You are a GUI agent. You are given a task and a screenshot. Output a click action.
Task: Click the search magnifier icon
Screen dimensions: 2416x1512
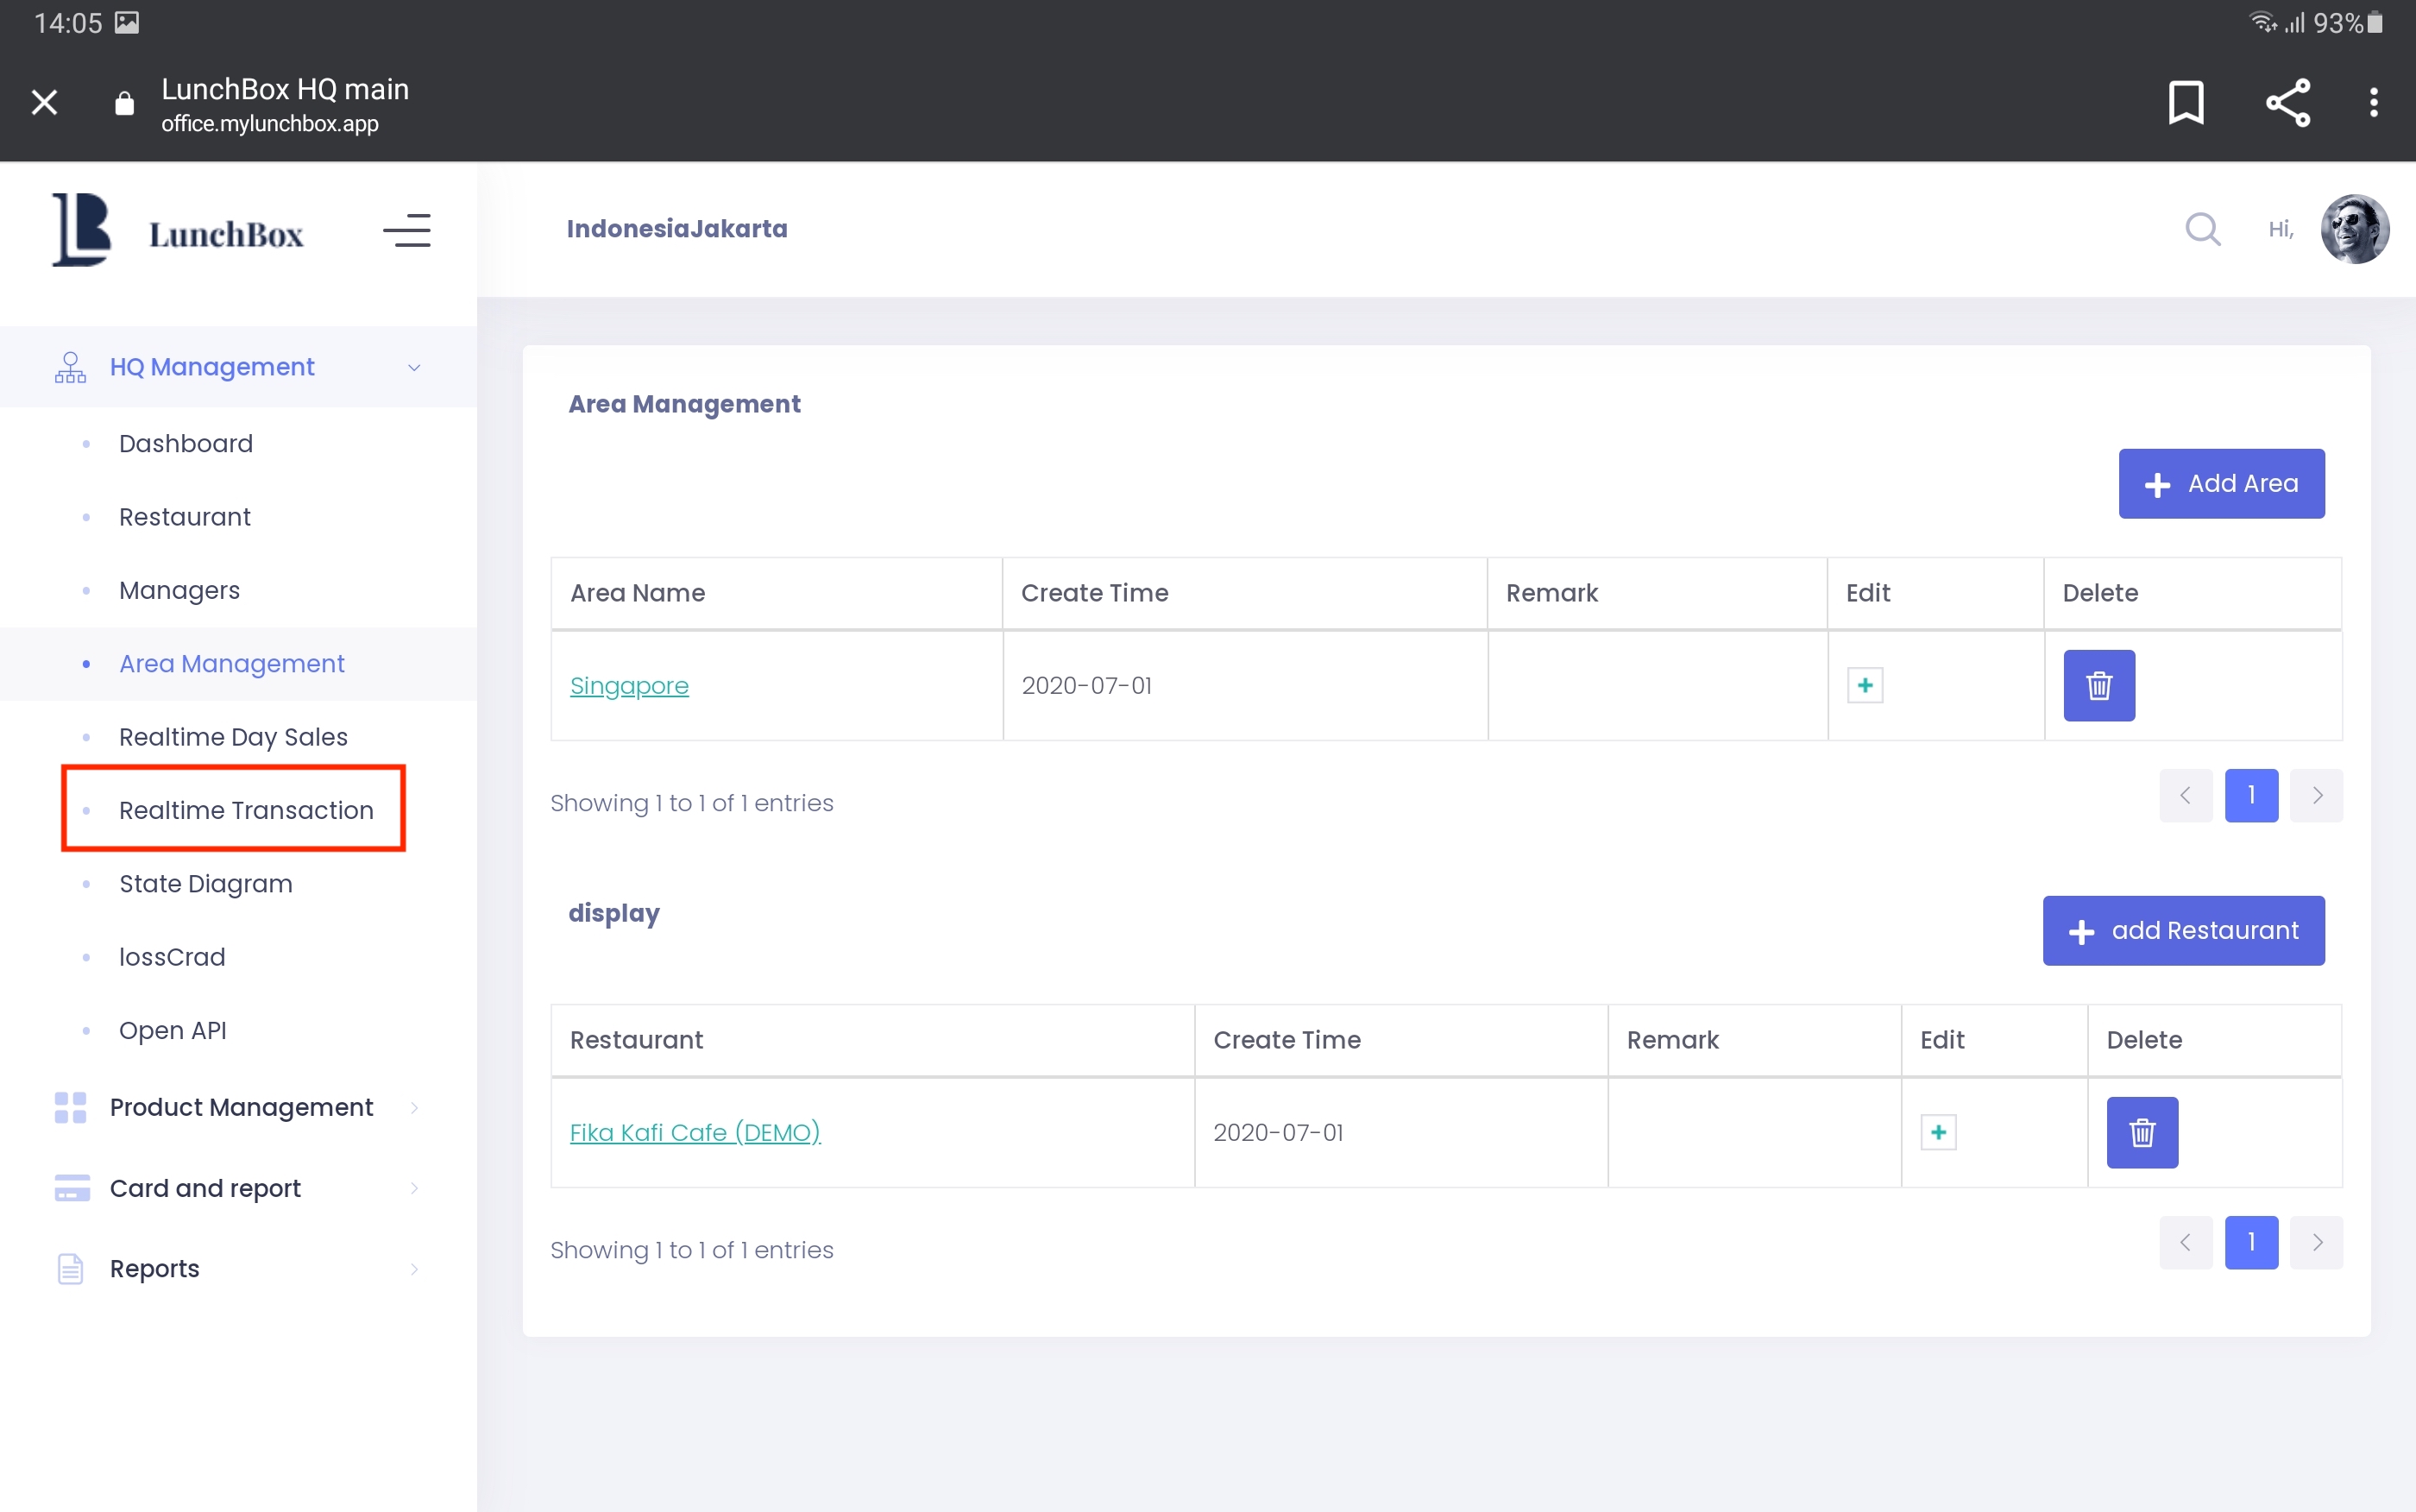tap(2202, 229)
